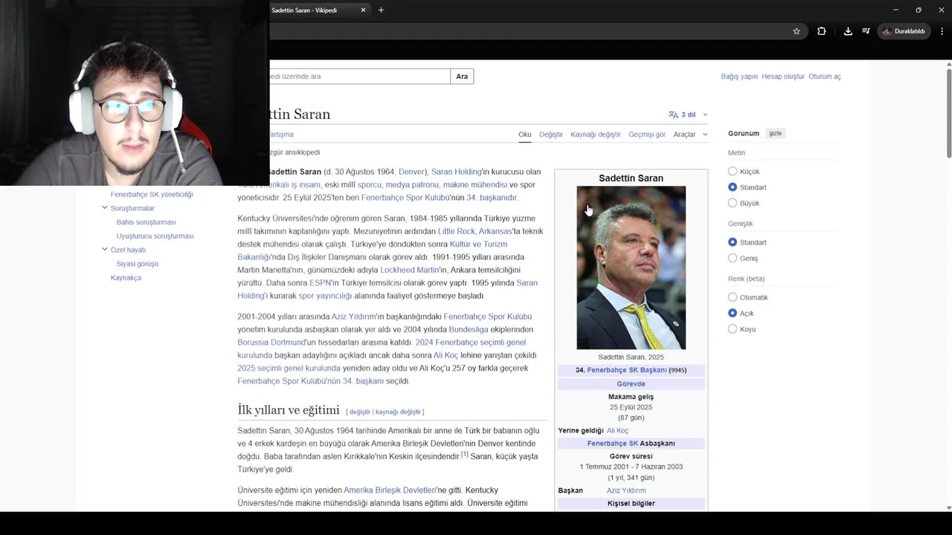Switch to the Geçmişi gör tab
Screen dimensions: 952x535
click(x=647, y=134)
